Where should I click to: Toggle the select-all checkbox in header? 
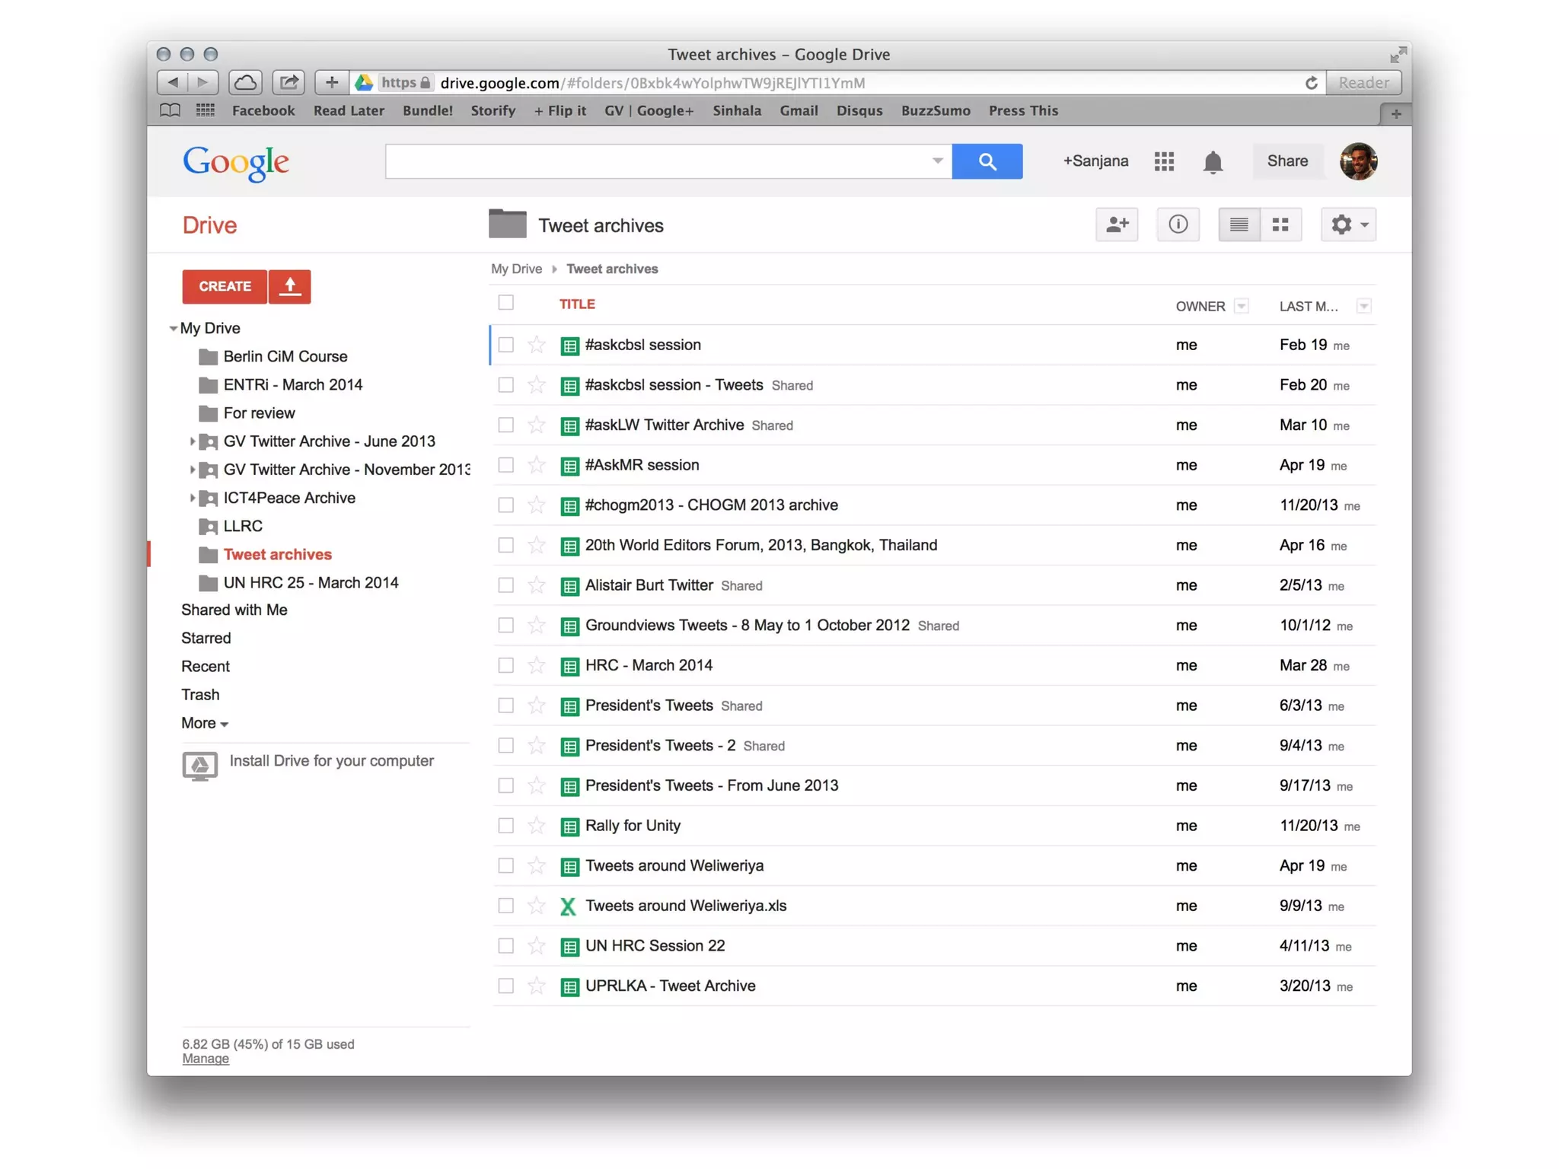tap(506, 303)
